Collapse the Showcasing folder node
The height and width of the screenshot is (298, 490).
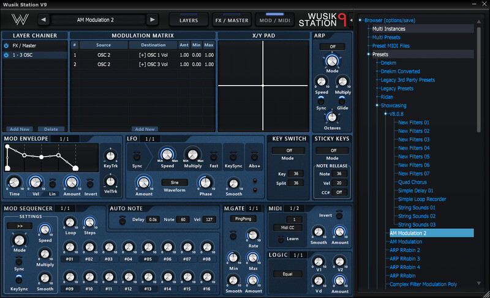(x=377, y=105)
